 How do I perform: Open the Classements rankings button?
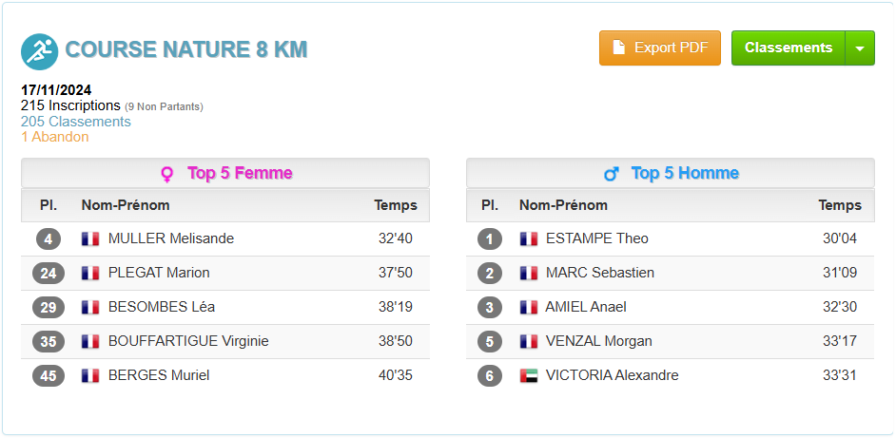click(x=788, y=48)
